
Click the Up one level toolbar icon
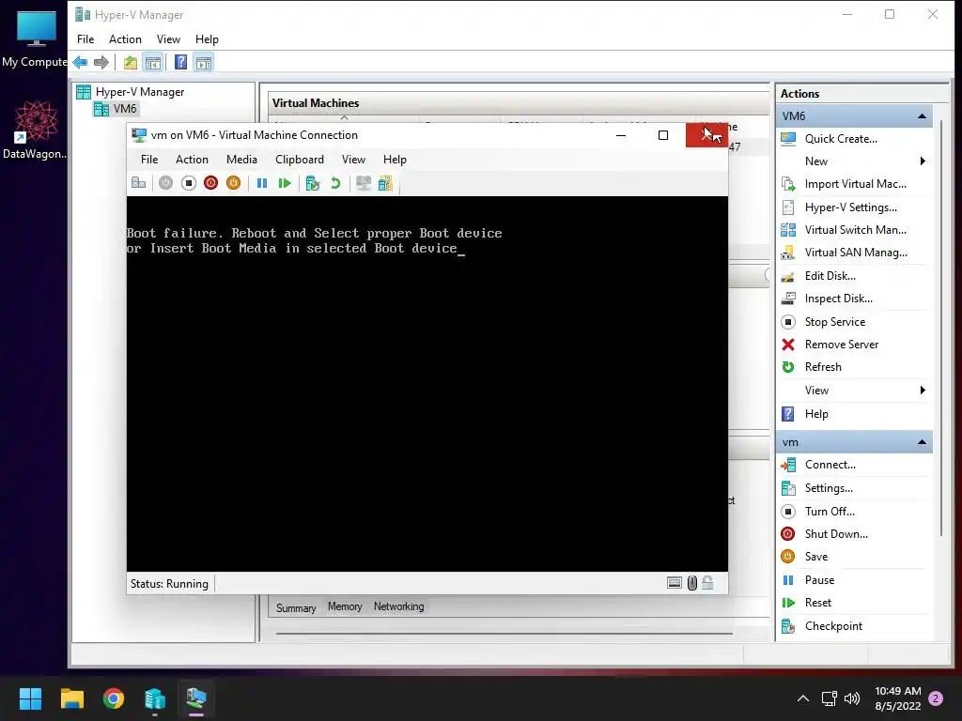(x=130, y=62)
